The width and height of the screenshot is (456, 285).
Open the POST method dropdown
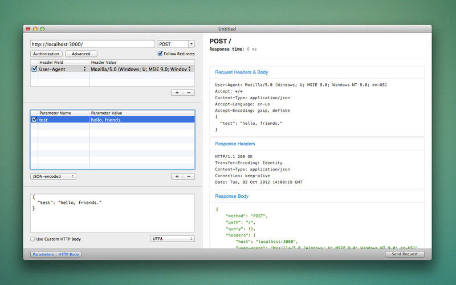pos(176,44)
